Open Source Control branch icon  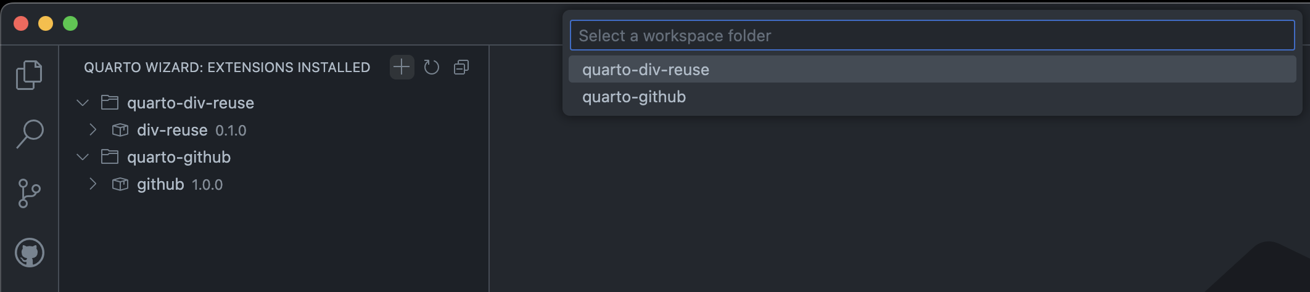point(29,193)
